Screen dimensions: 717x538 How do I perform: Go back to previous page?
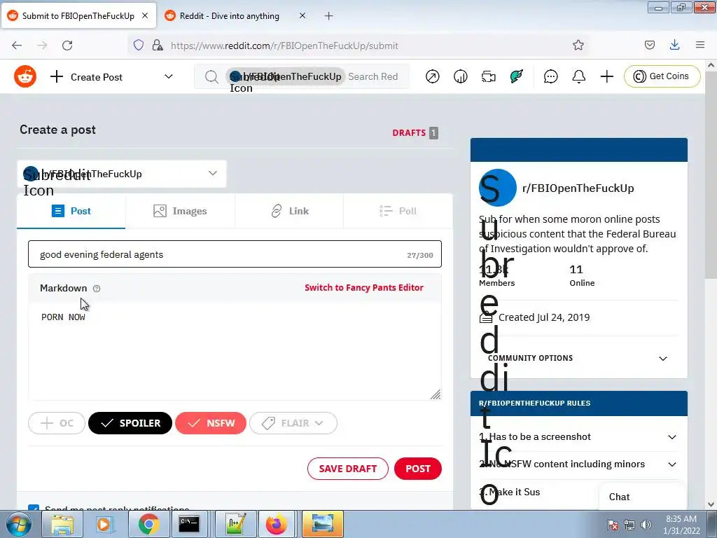click(x=17, y=46)
